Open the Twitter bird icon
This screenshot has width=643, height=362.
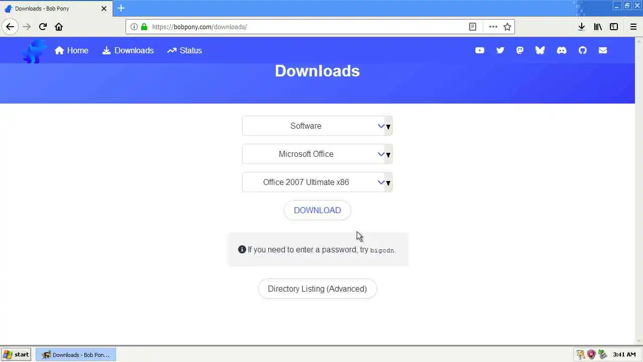click(500, 50)
